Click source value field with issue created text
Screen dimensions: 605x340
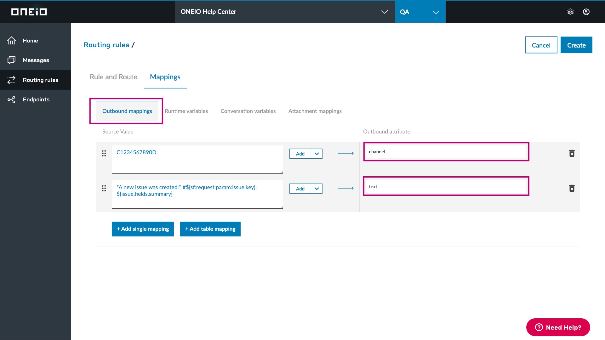click(197, 194)
